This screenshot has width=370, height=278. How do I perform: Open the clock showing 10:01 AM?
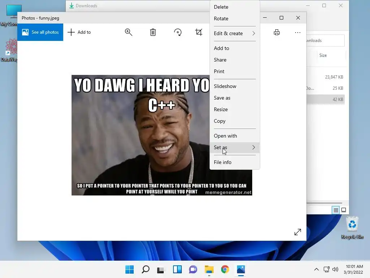point(353,269)
